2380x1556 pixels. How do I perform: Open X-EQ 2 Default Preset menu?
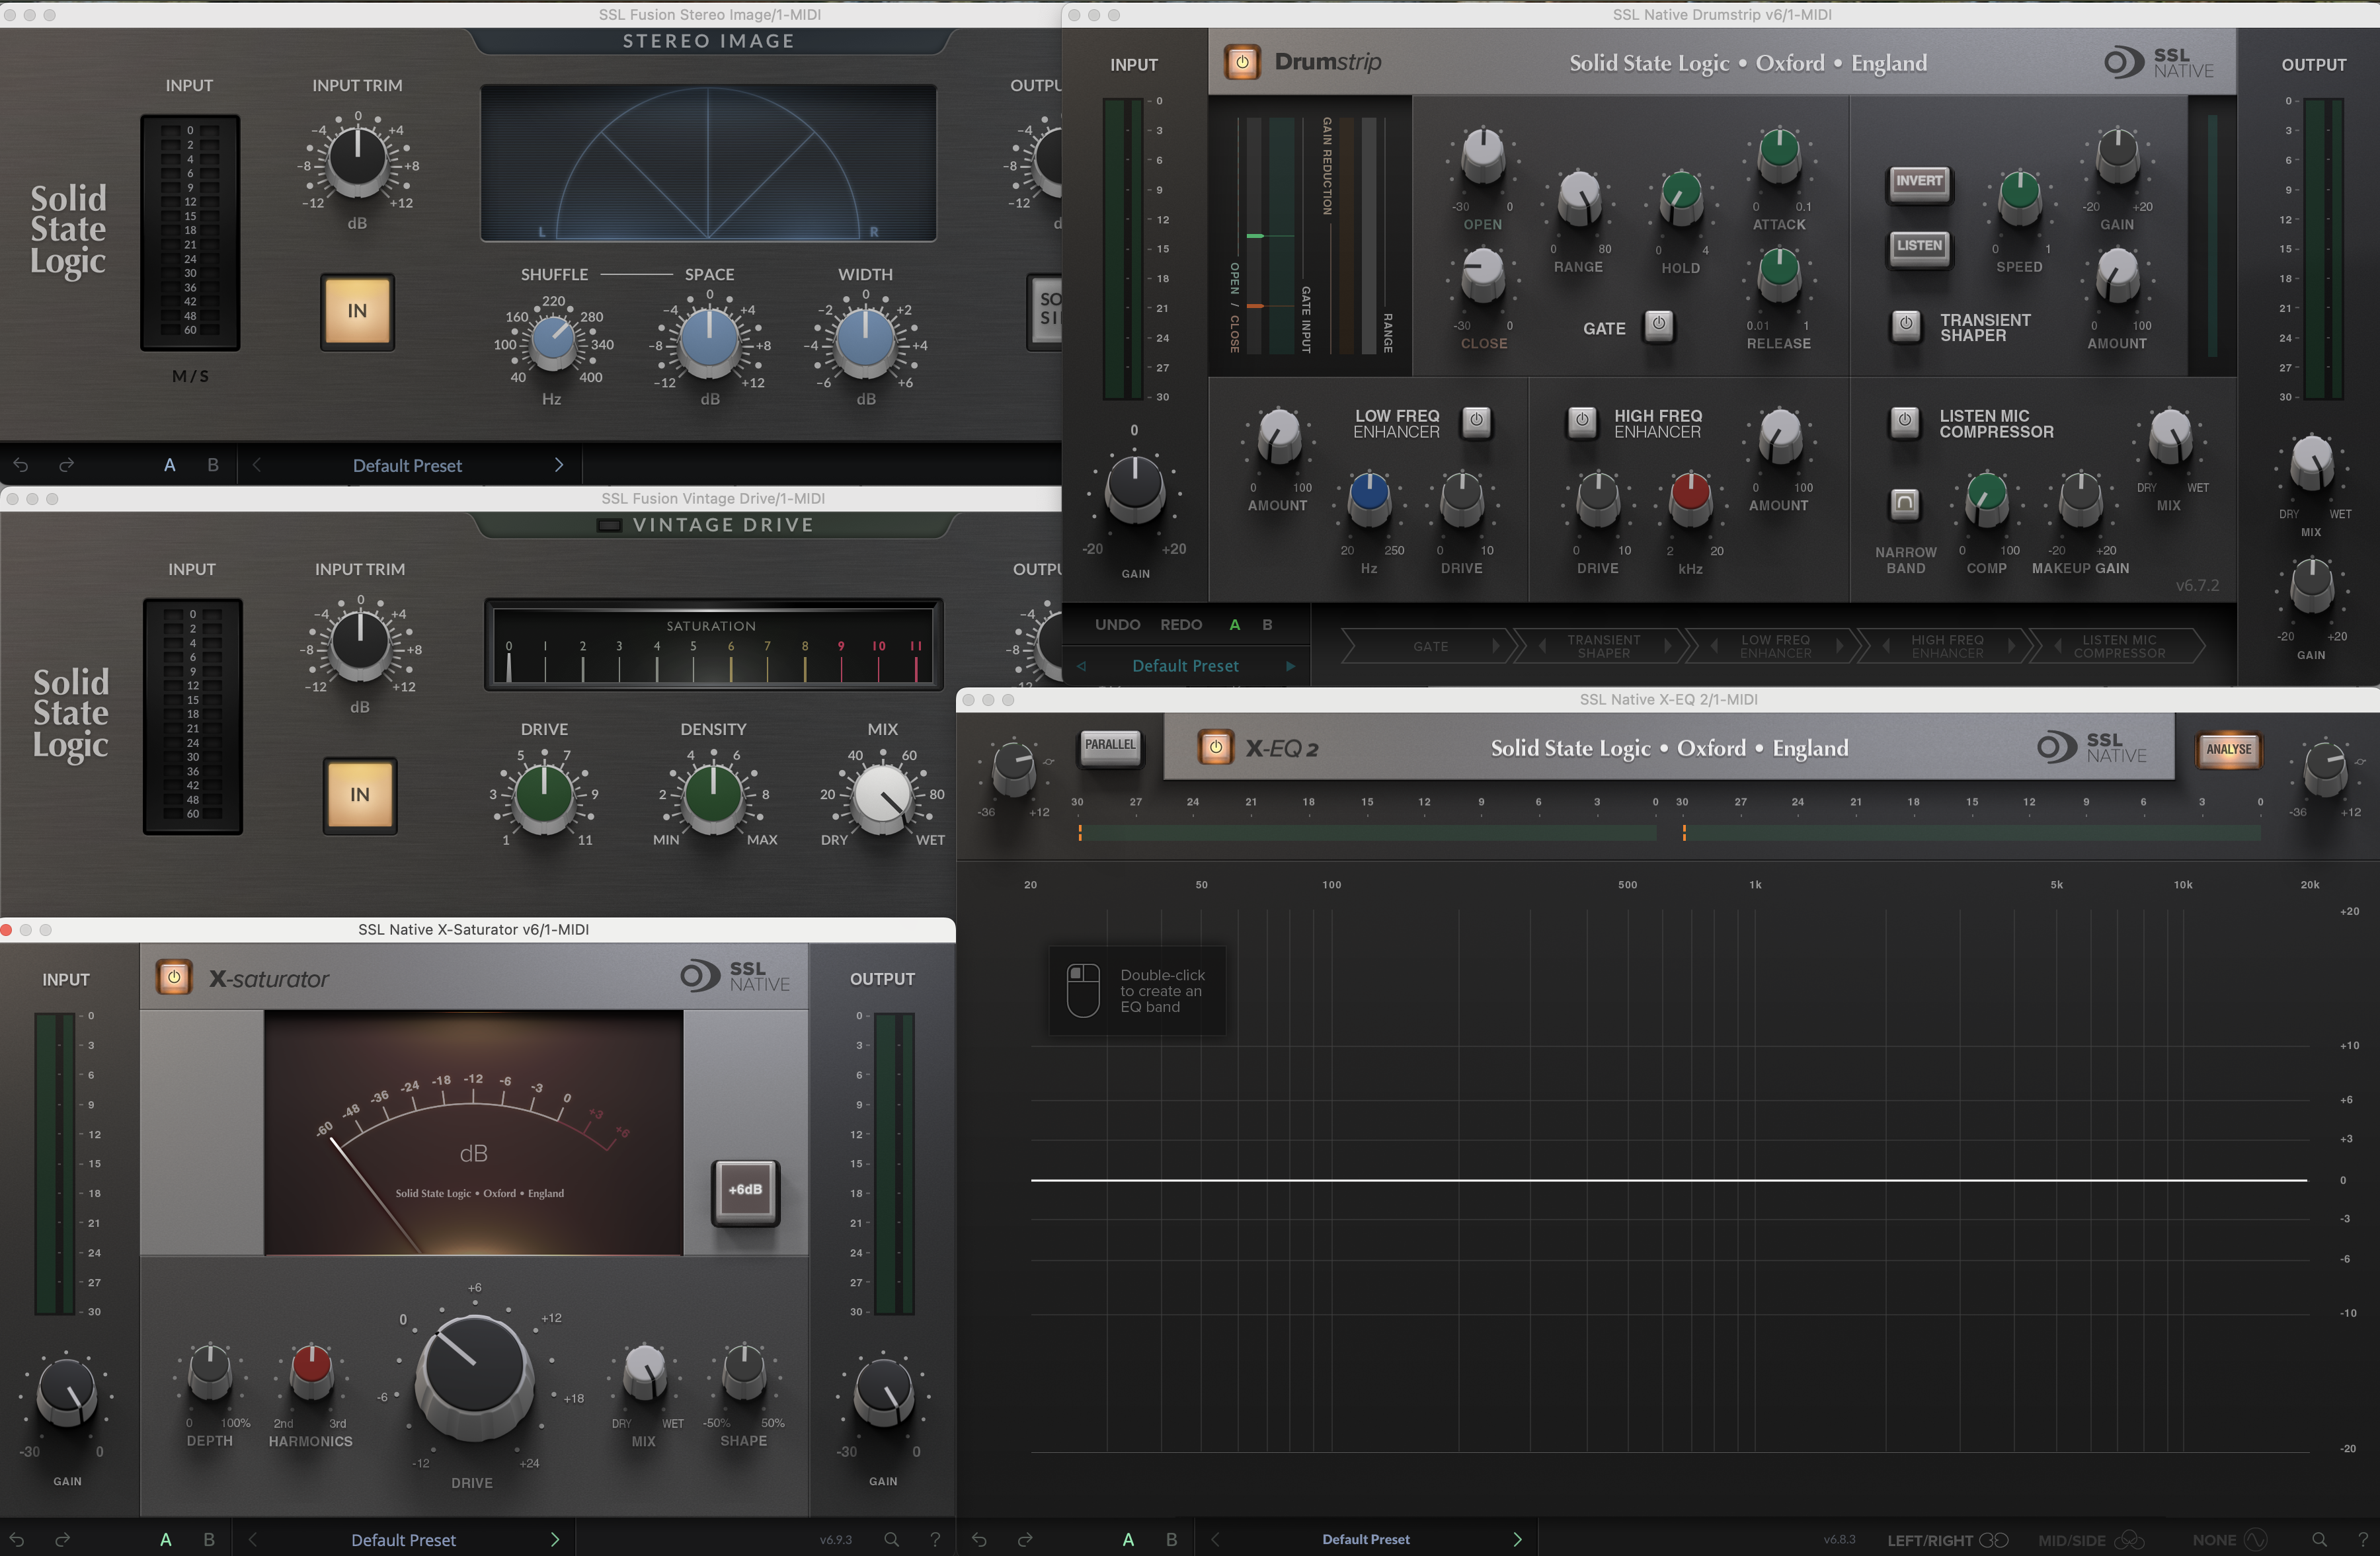tap(1366, 1540)
